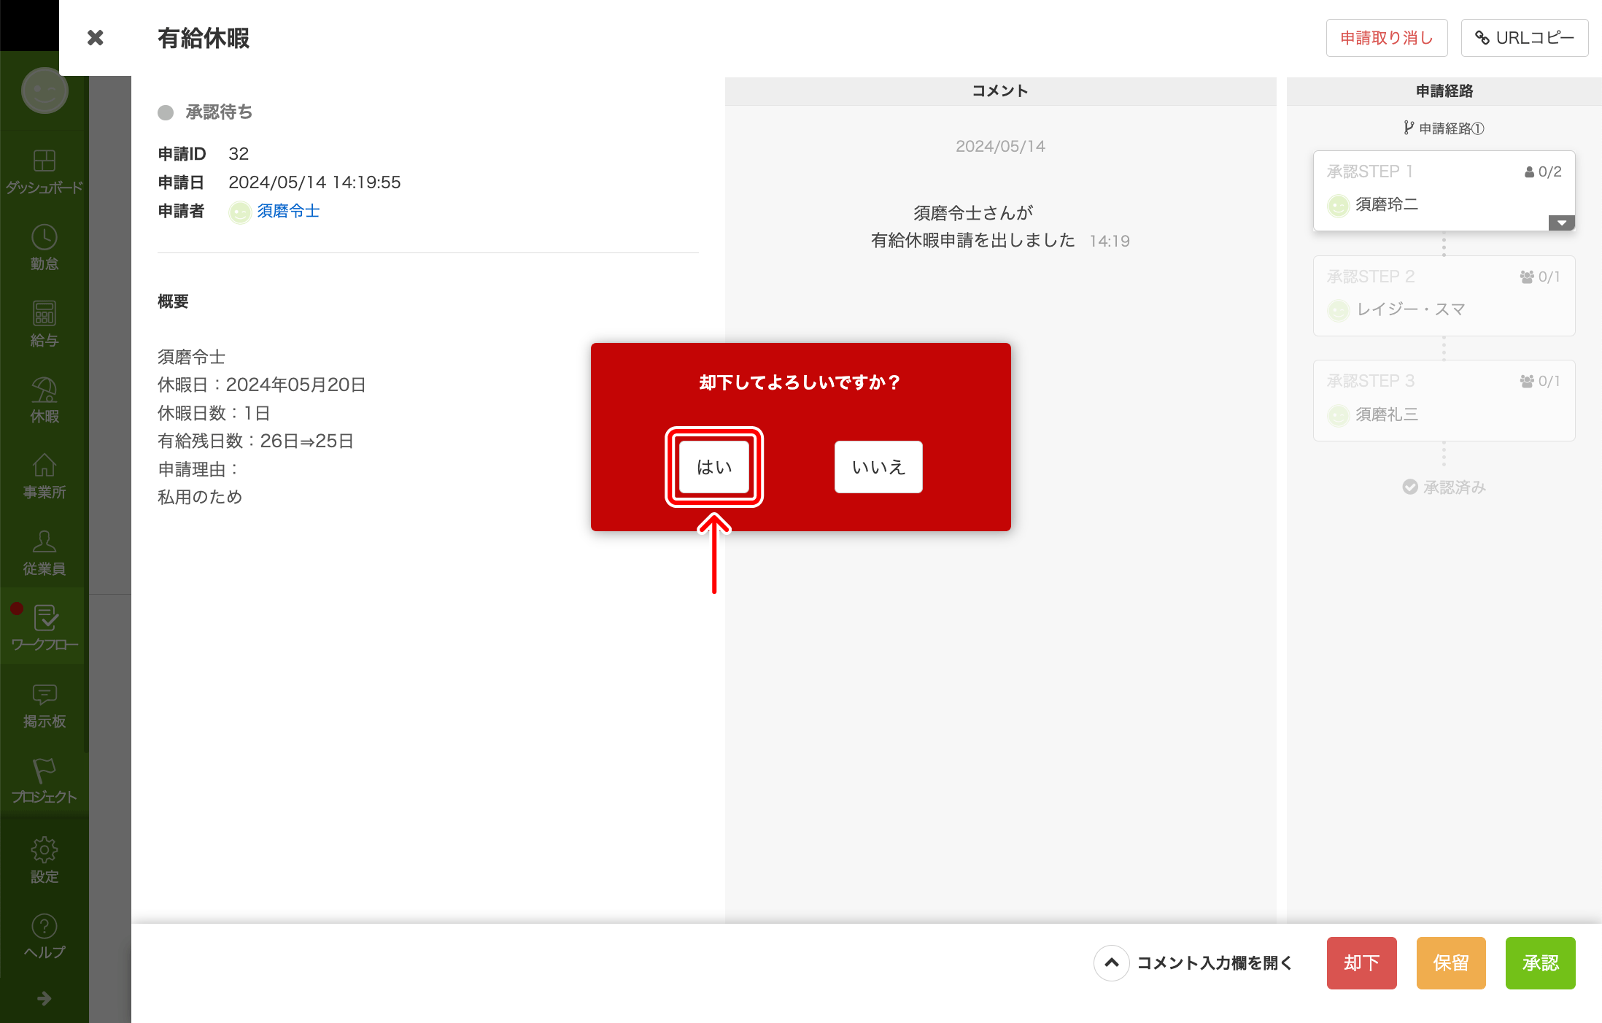1602x1023 pixels.
Task: Expand コメント入力欄を開く chevron
Action: coord(1111,963)
